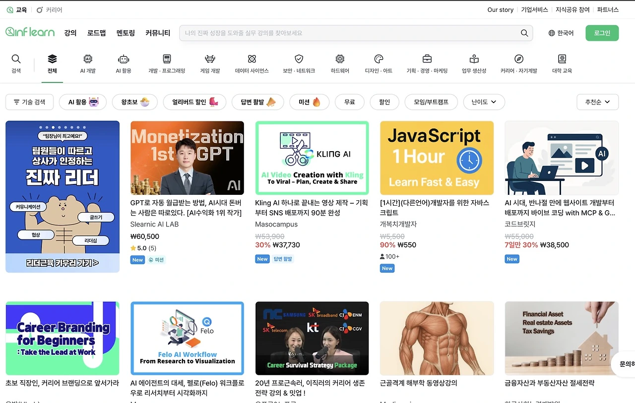The width and height of the screenshot is (635, 403).
Task: Open the JavaScript 1 Hour course thumbnail
Action: click(x=437, y=158)
